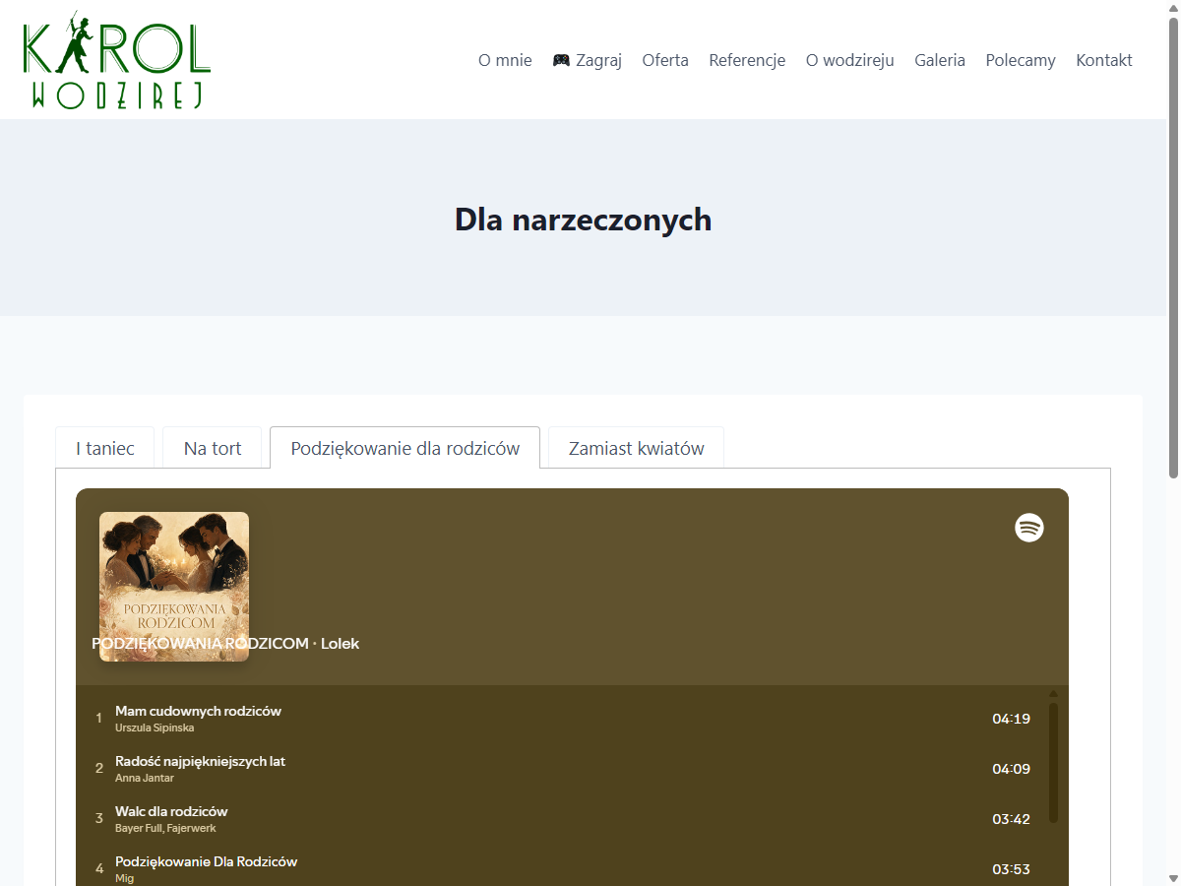Open the Polecamy menu item
This screenshot has width=1181, height=886.
tap(1021, 60)
